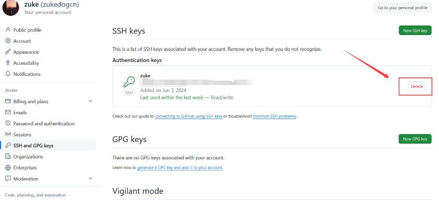
Task: Open the connecting to GitHub using SSH keys link
Action: click(189, 116)
